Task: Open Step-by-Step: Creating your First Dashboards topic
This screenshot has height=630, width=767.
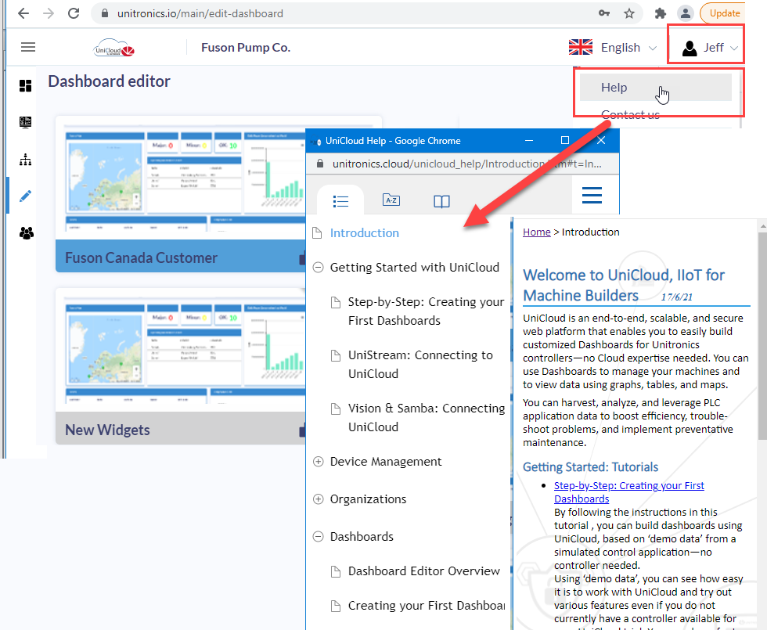Action: point(426,311)
